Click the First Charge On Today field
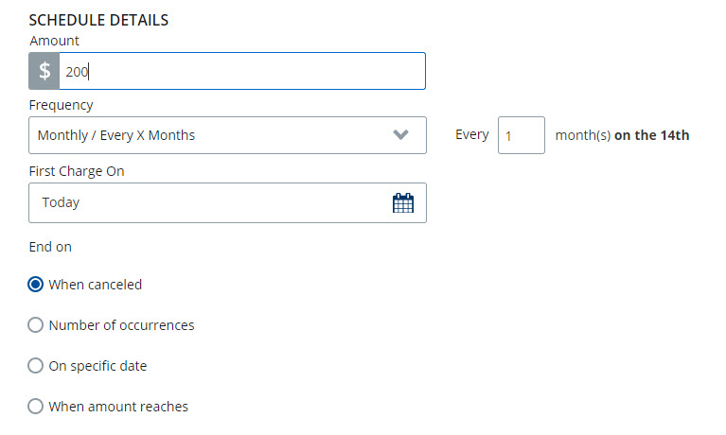Image resolution: width=726 pixels, height=435 pixels. tap(208, 202)
